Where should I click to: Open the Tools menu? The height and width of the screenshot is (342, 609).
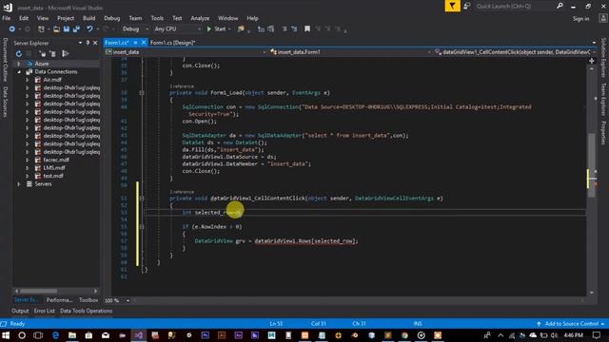(157, 18)
